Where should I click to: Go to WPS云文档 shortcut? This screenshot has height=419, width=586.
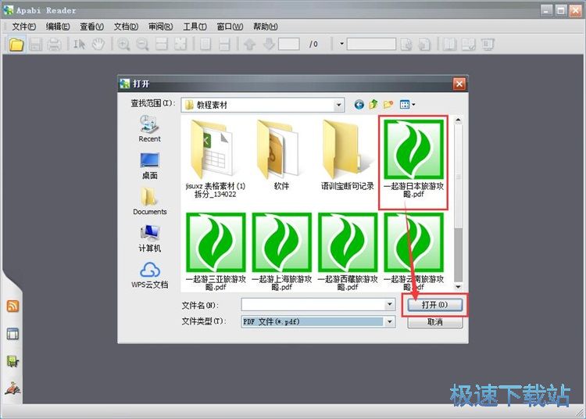coord(149,275)
